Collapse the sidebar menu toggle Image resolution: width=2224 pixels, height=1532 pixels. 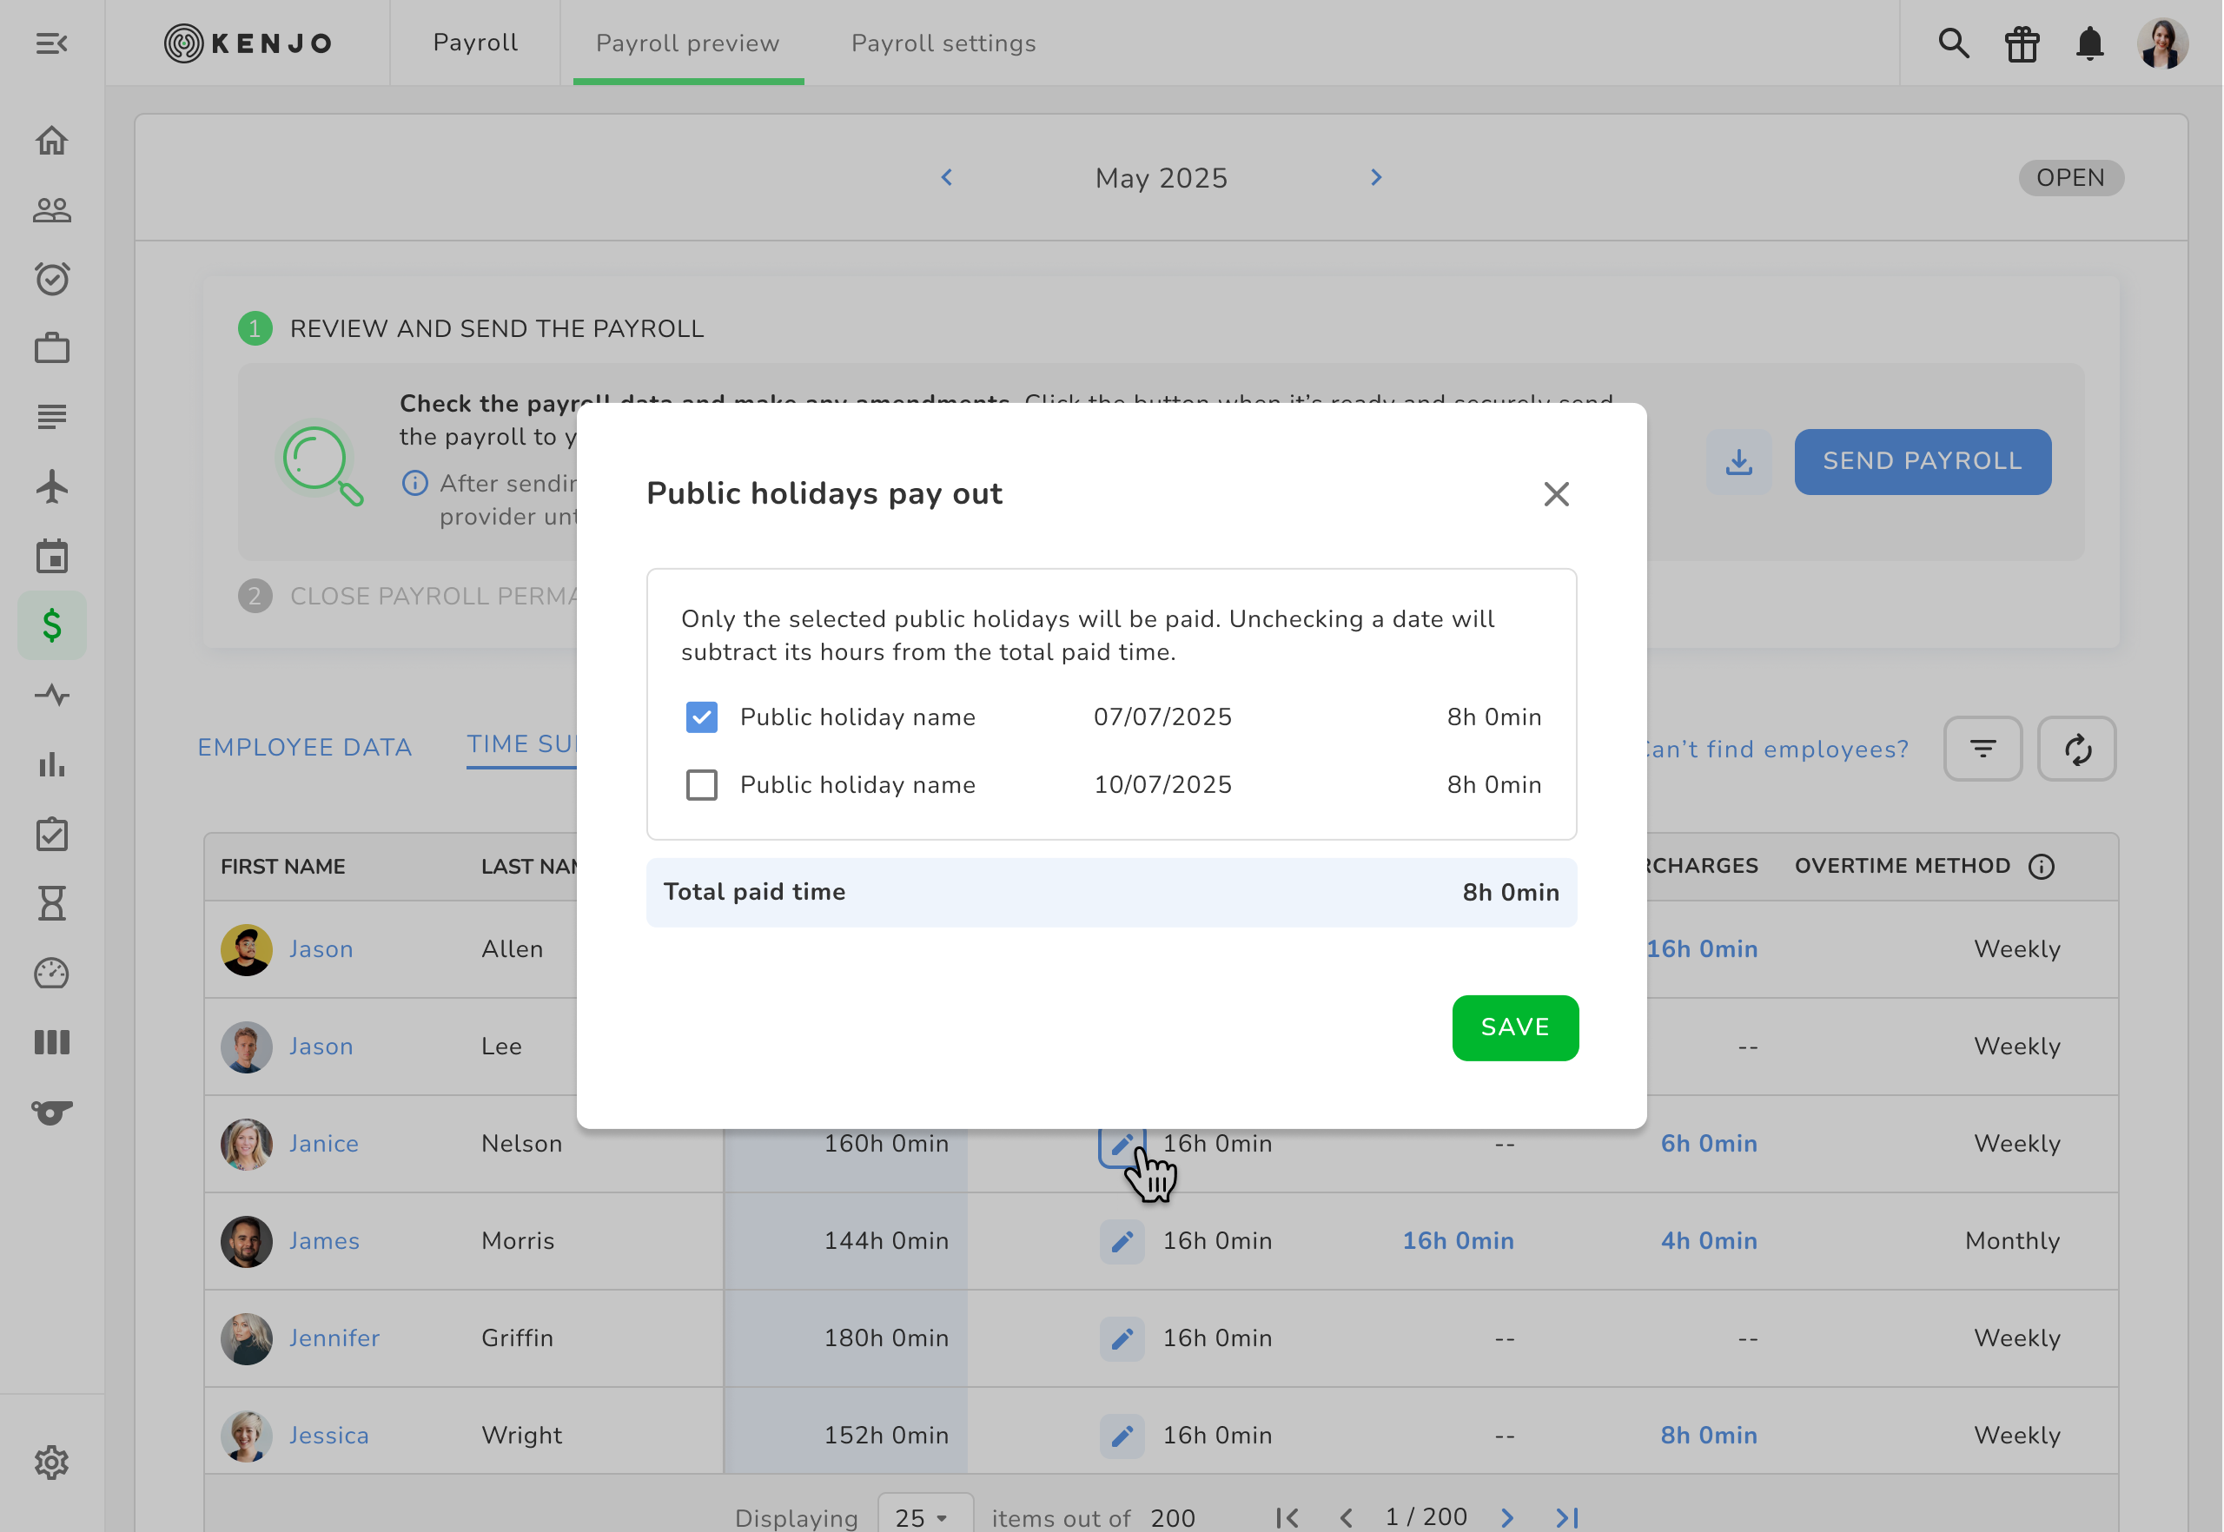click(52, 43)
